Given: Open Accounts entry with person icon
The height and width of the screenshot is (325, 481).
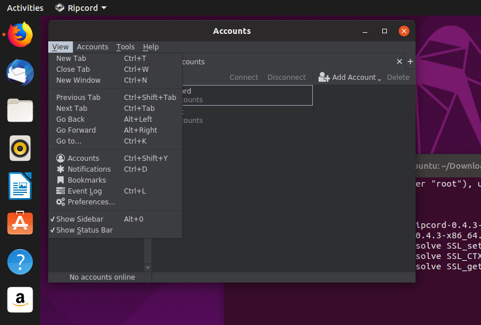Looking at the screenshot, I should pyautogui.click(x=115, y=158).
